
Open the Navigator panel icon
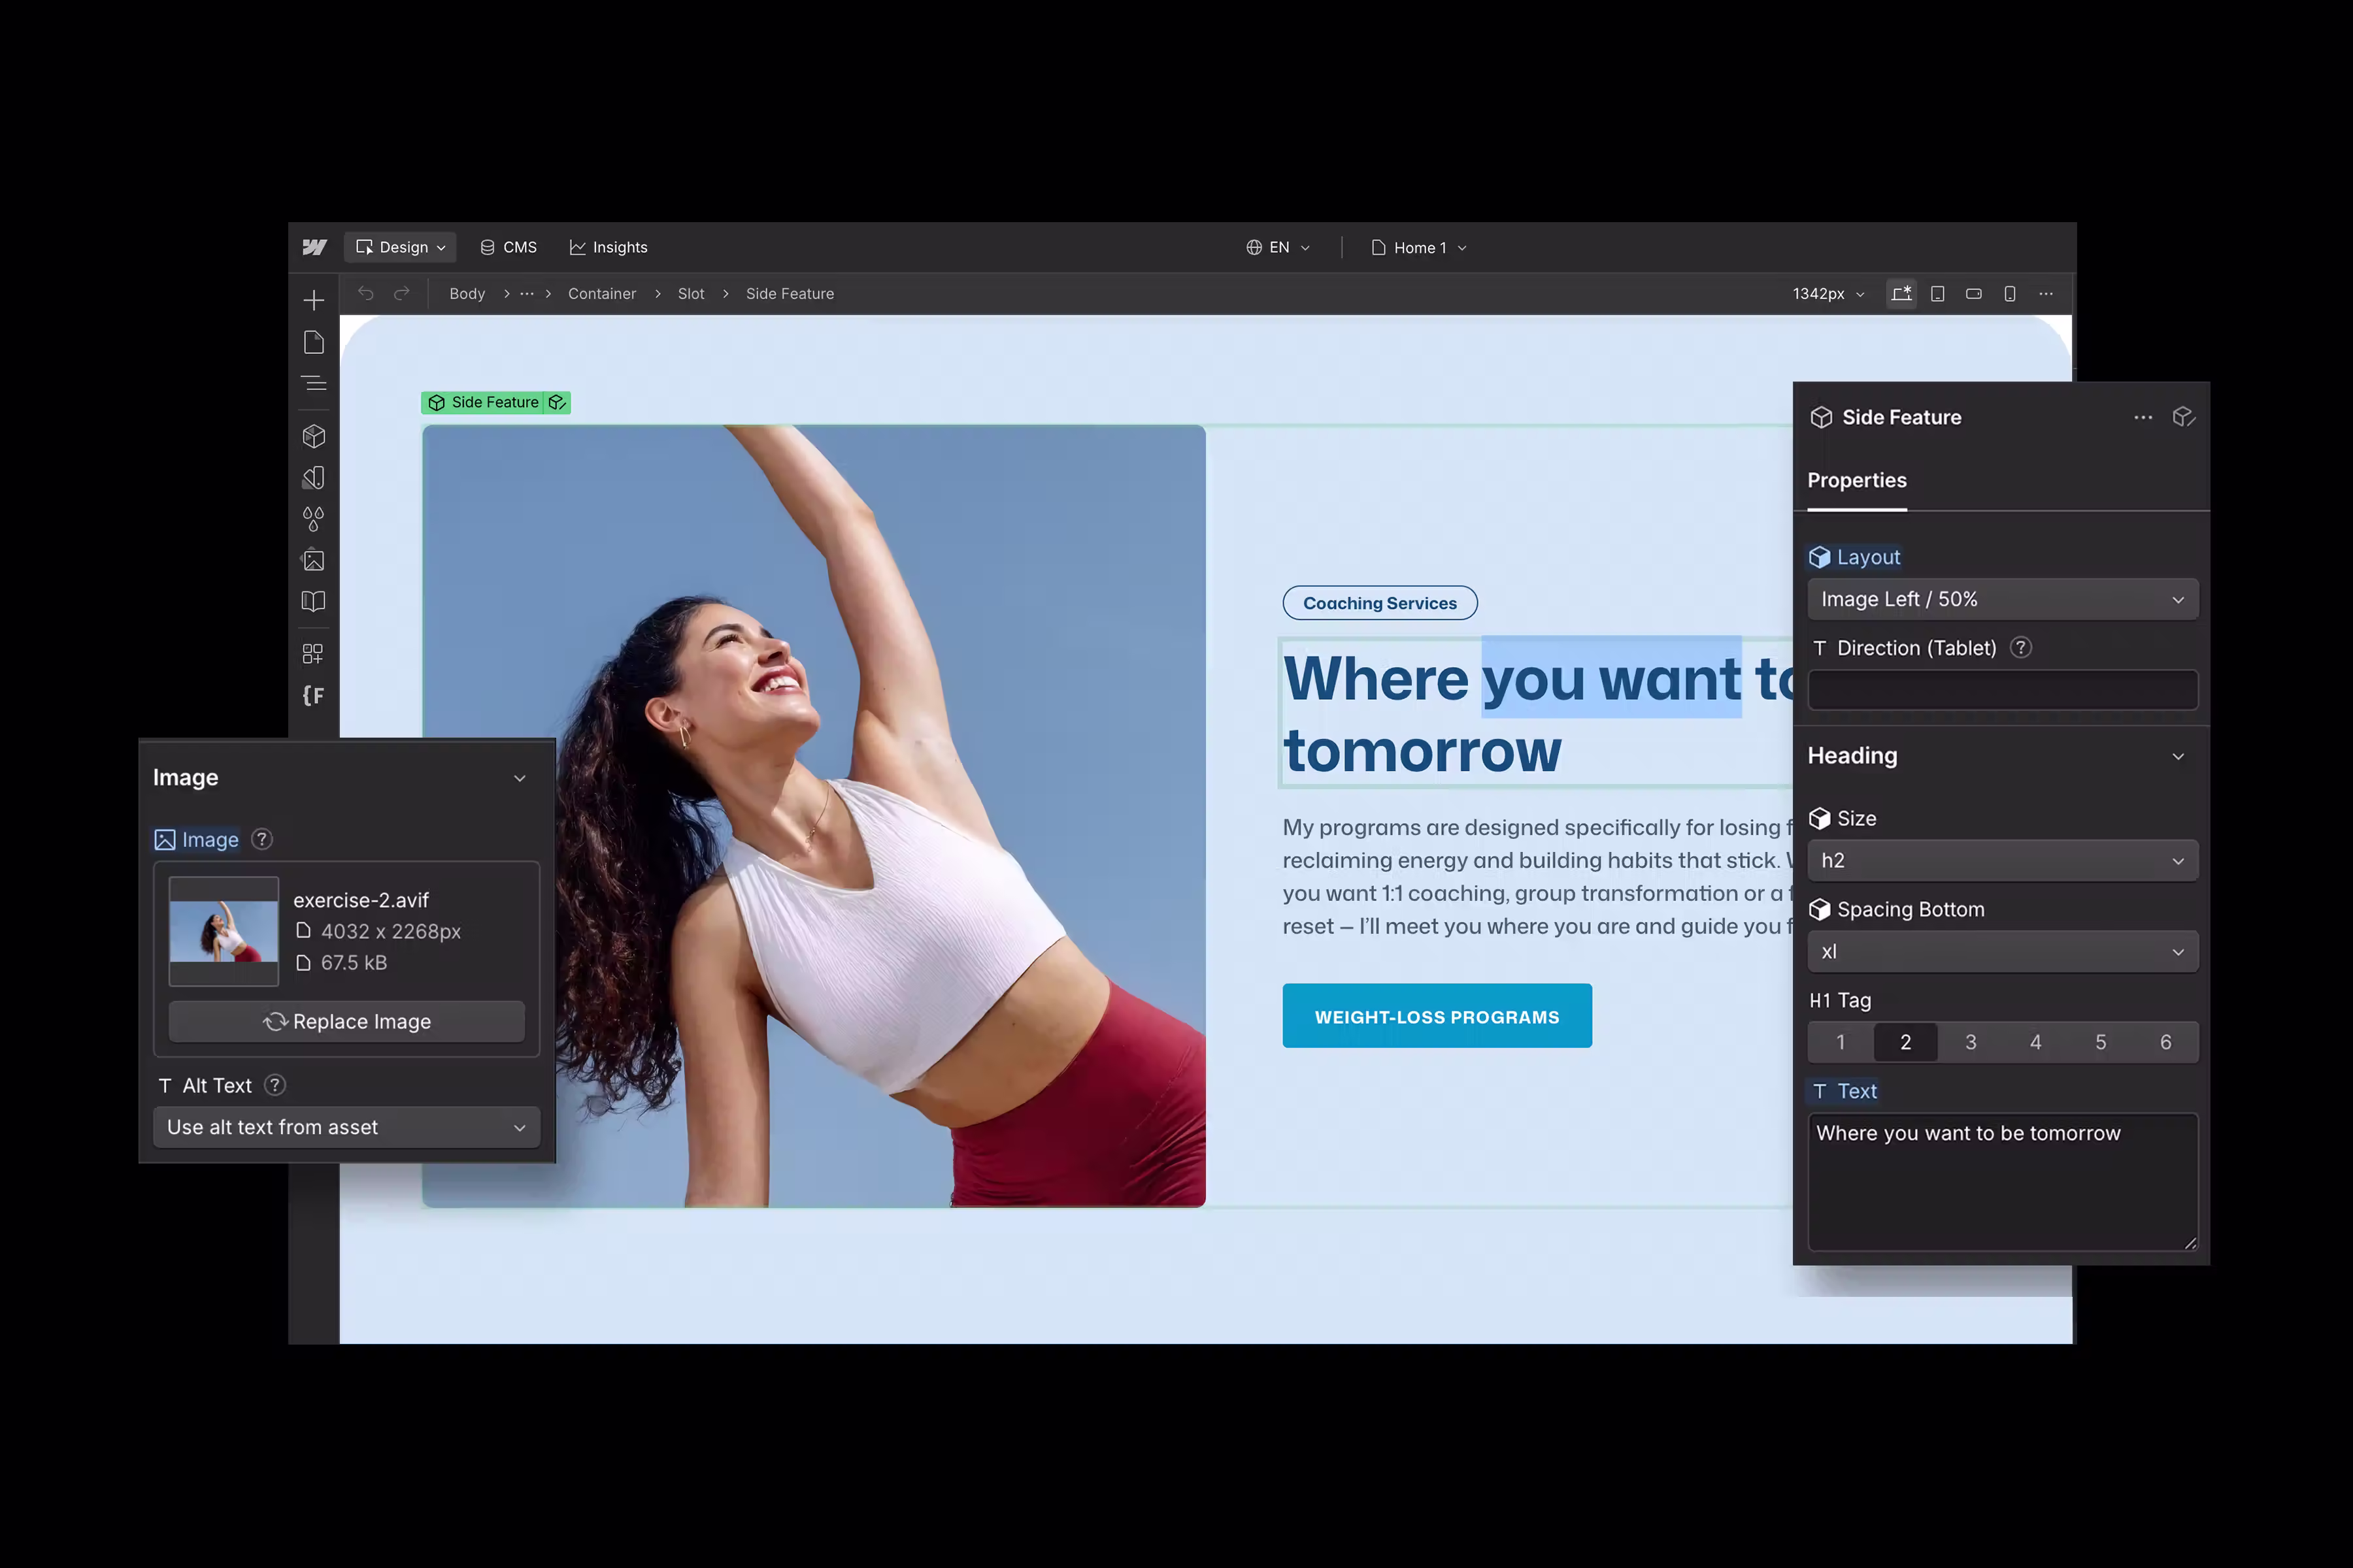coord(313,383)
